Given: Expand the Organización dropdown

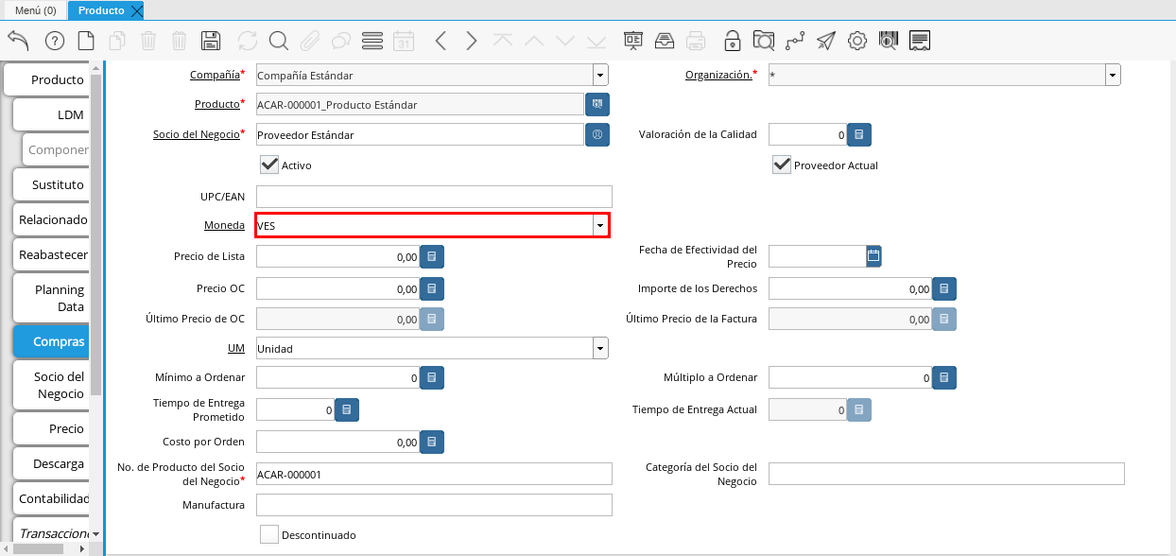Looking at the screenshot, I should coord(1113,76).
